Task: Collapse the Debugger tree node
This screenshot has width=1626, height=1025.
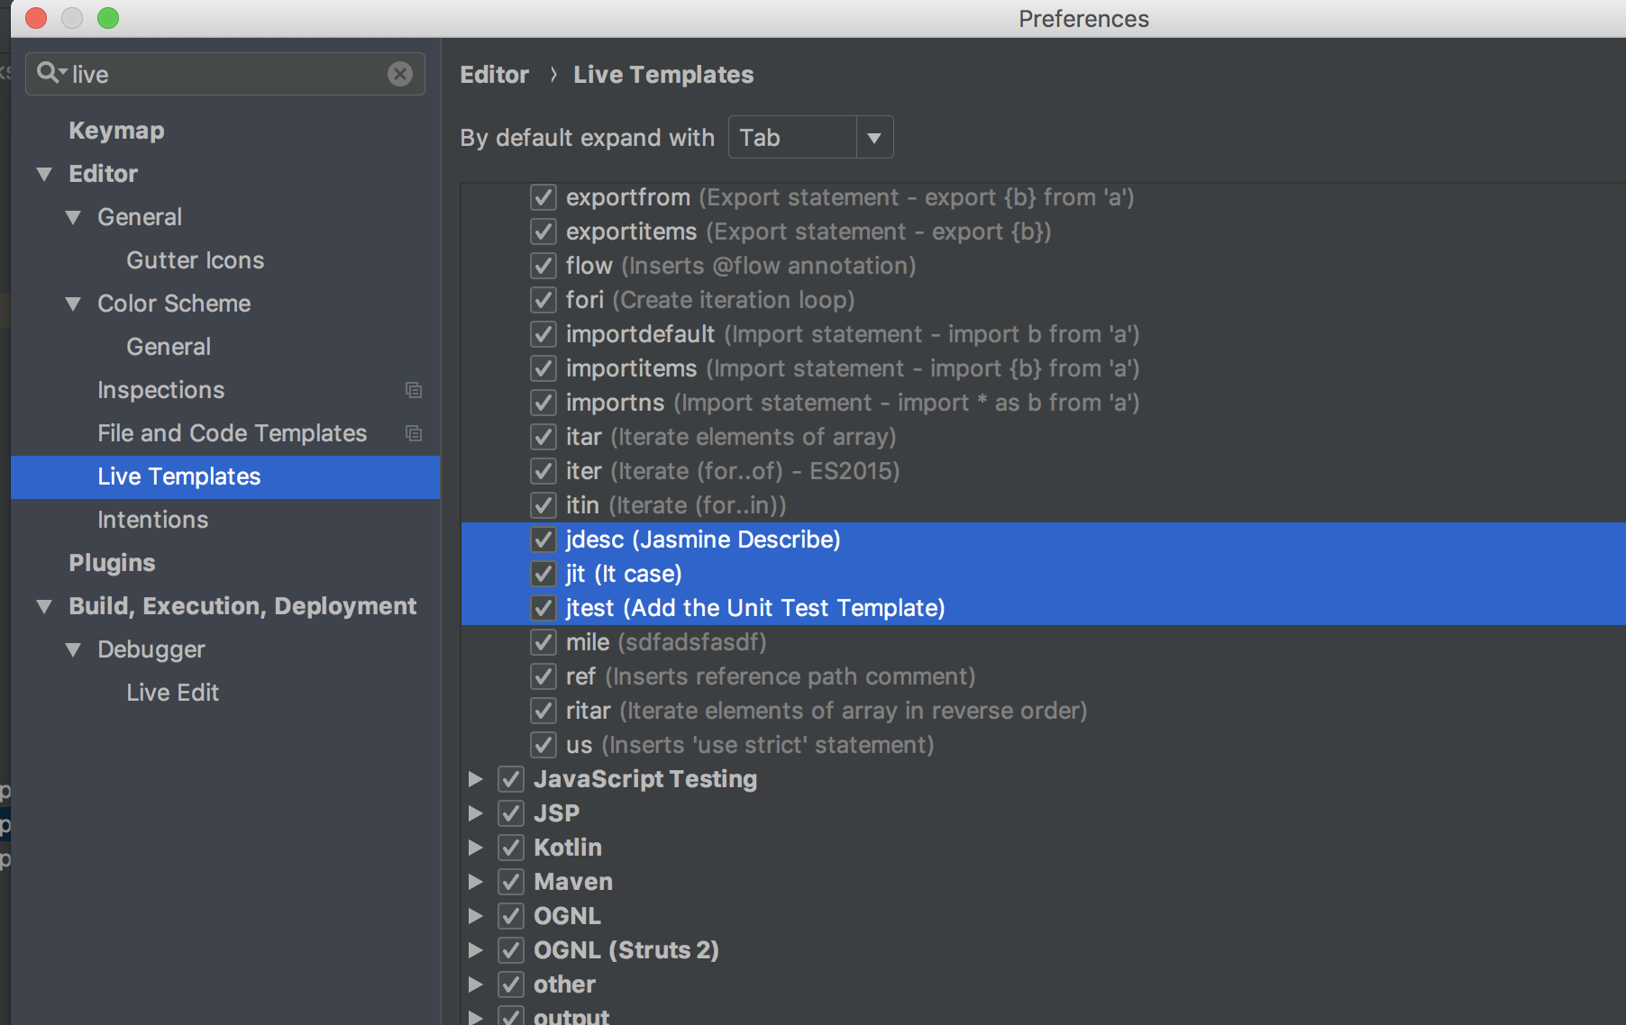Action: 73,649
